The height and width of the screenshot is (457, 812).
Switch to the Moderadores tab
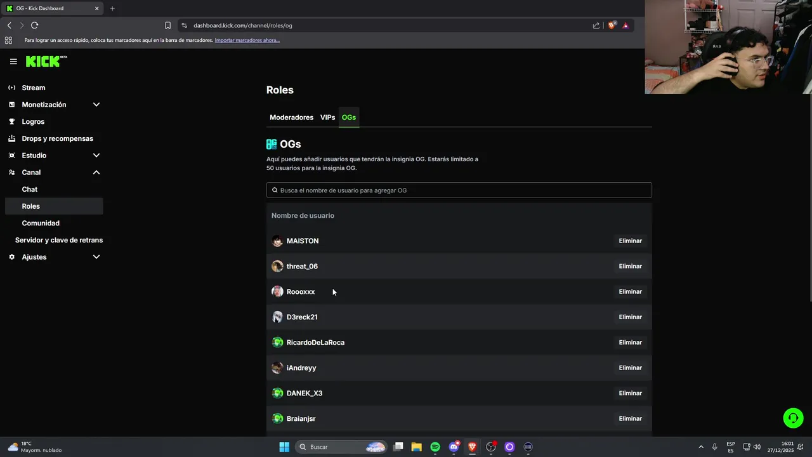291,117
